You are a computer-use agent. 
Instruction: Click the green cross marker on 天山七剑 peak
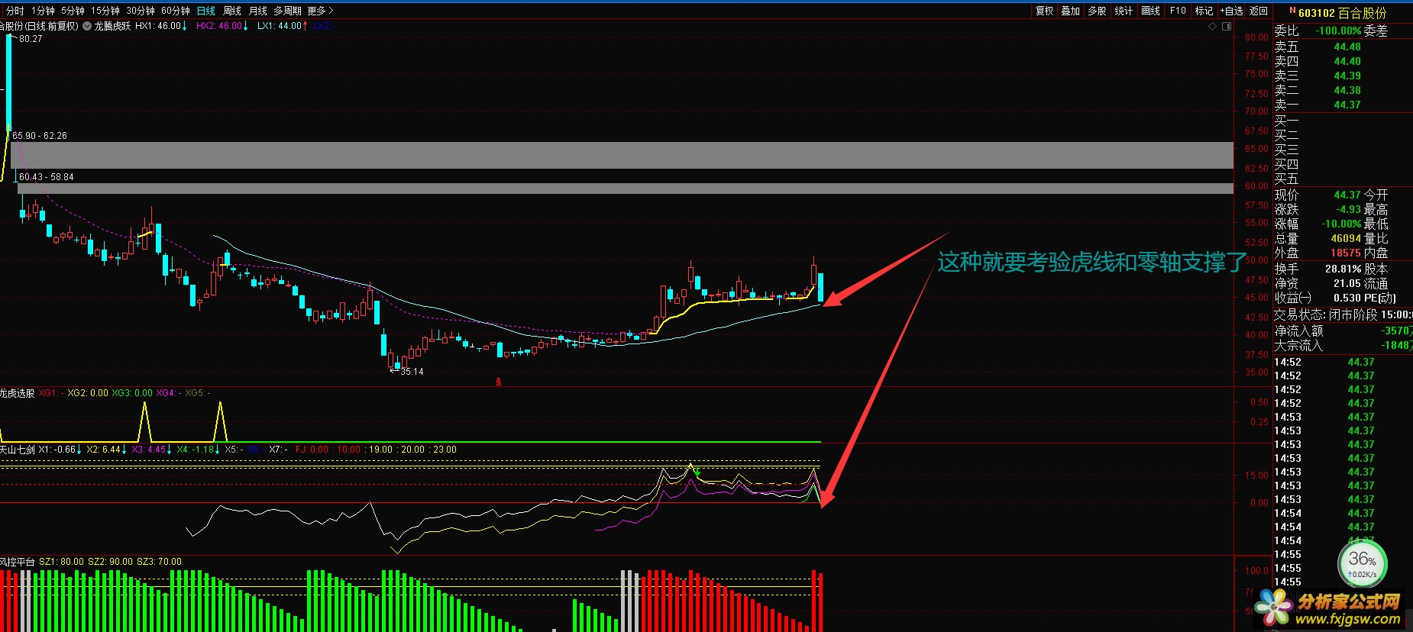click(x=697, y=472)
